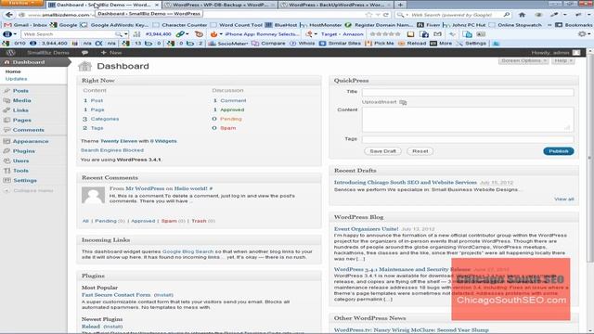Click View all under Recent Drafts
The image size is (594, 334).
point(564,199)
